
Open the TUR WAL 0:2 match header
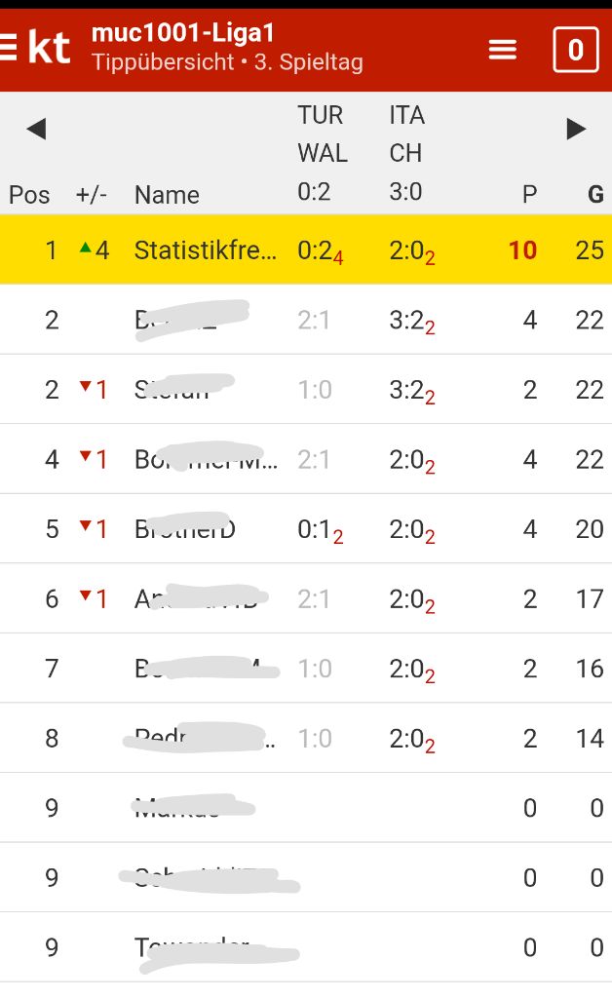pos(322,153)
